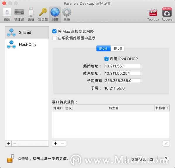The width and height of the screenshot is (175, 168).
Task: Close the preferences window with red button
Action: (x=4, y=3)
